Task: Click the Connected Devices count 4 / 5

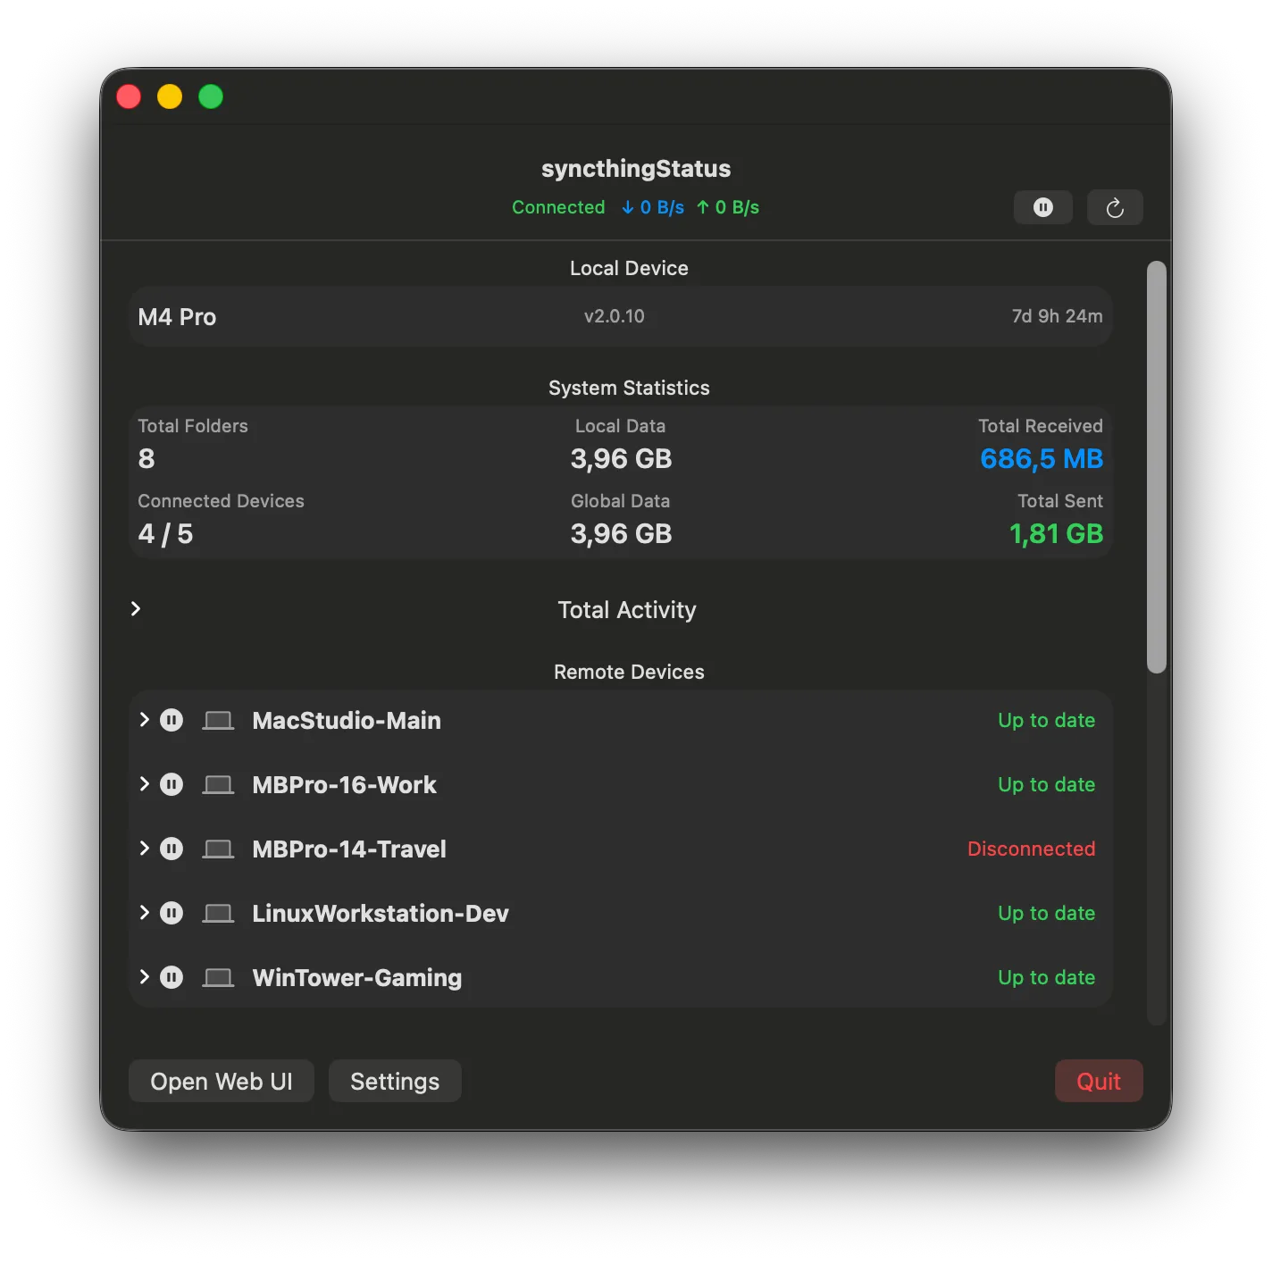Action: tap(165, 533)
